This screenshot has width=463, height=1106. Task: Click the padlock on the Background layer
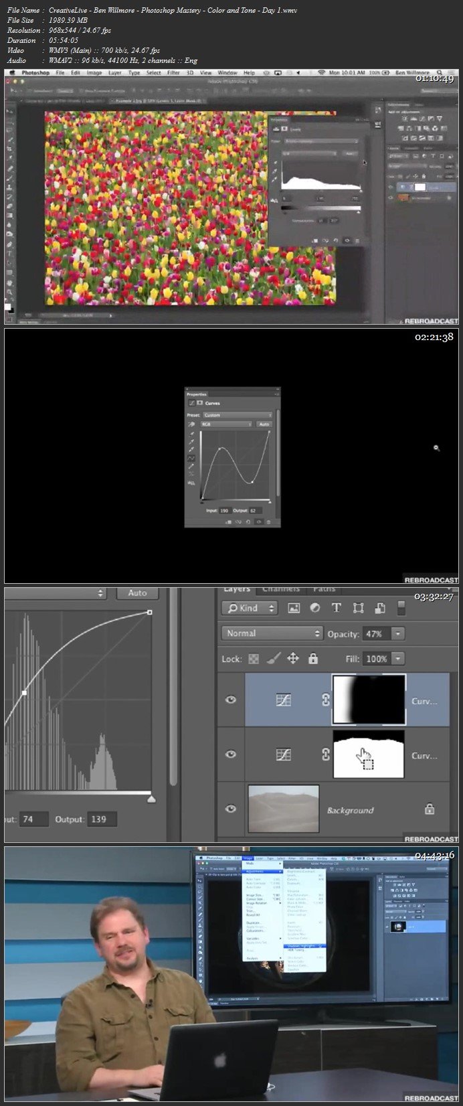click(430, 809)
